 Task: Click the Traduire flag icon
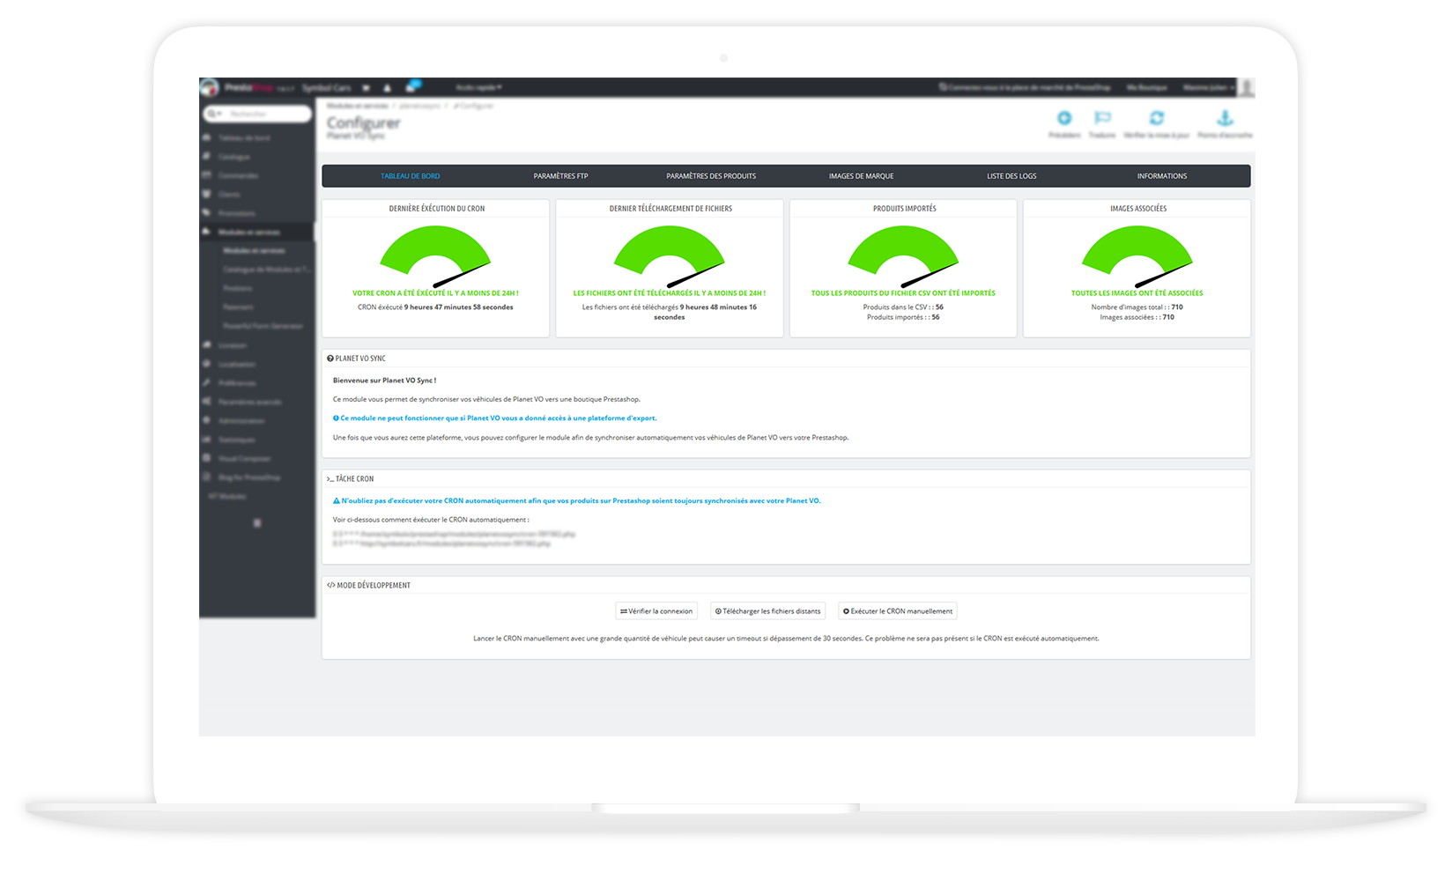[x=1102, y=118]
